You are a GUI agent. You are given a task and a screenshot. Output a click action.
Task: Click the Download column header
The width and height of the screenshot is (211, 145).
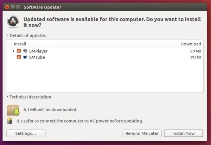(191, 44)
